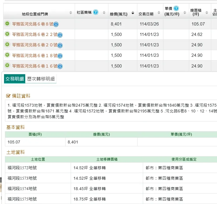Expand the 河北路6巷20號 row
The width and height of the screenshot is (217, 204).
tap(7, 45)
